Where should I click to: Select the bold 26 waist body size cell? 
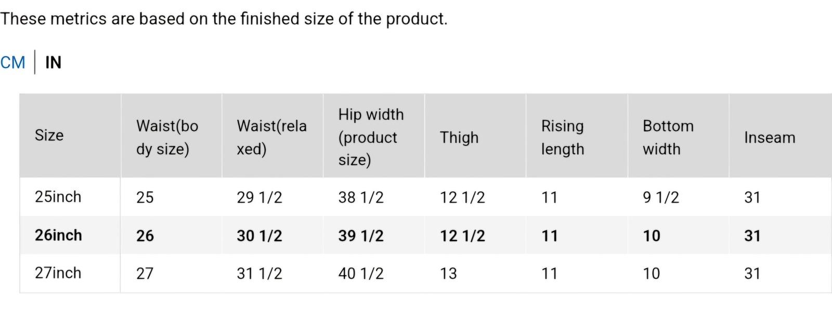(145, 236)
